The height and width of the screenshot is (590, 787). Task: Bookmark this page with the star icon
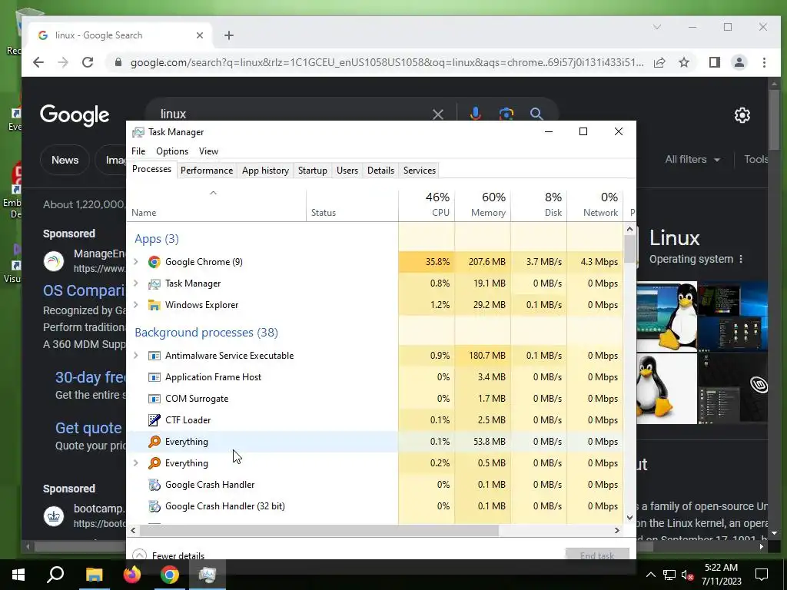[683, 62]
